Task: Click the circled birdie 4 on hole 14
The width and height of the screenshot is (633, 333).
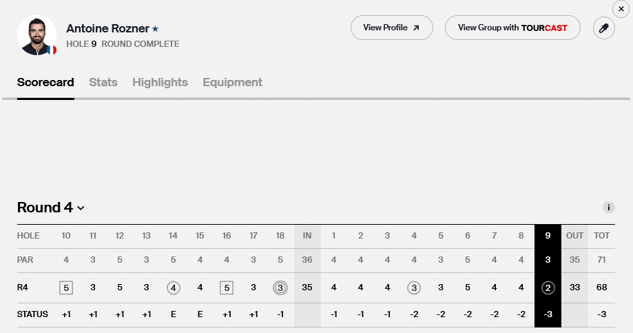Action: 173,287
